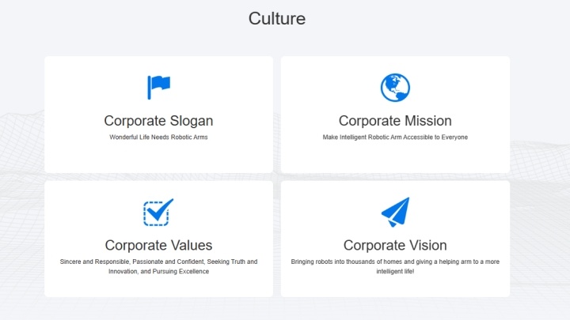The image size is (570, 320).
Task: Select the Corporate Vision heading
Action: click(x=395, y=245)
